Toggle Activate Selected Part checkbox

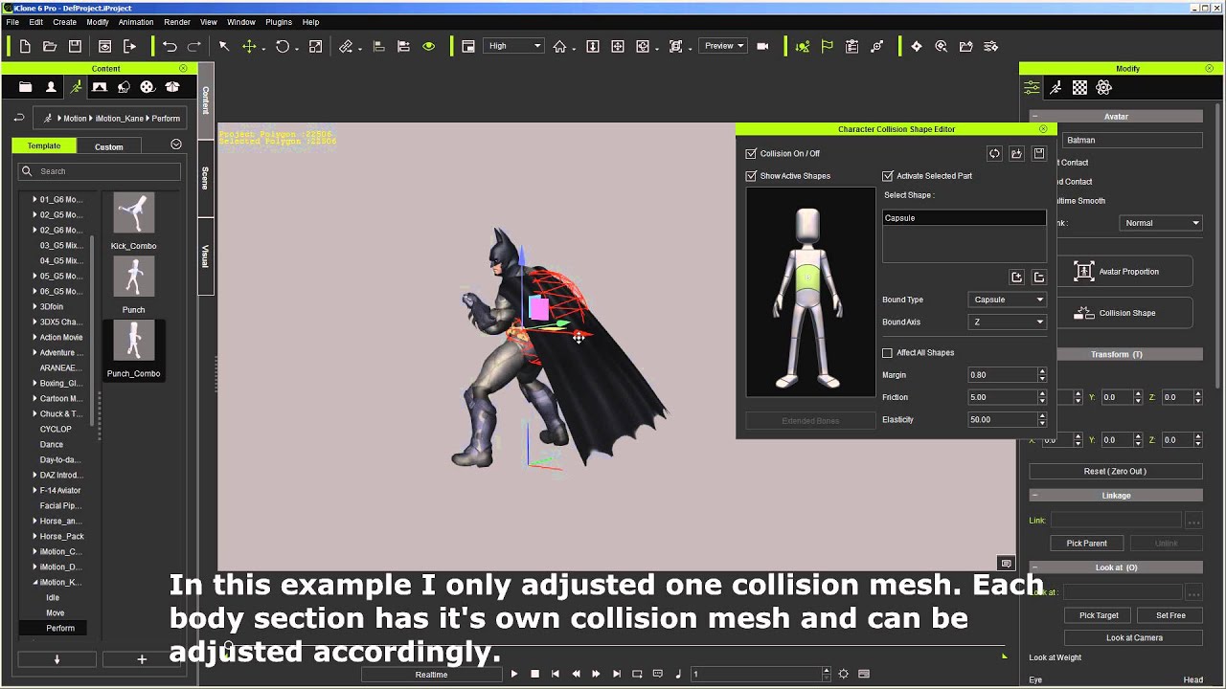888,176
